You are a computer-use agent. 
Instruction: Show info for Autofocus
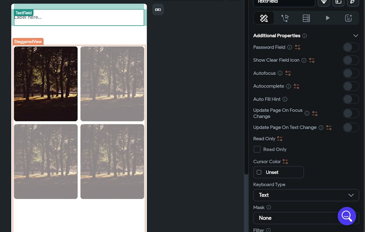(280, 73)
